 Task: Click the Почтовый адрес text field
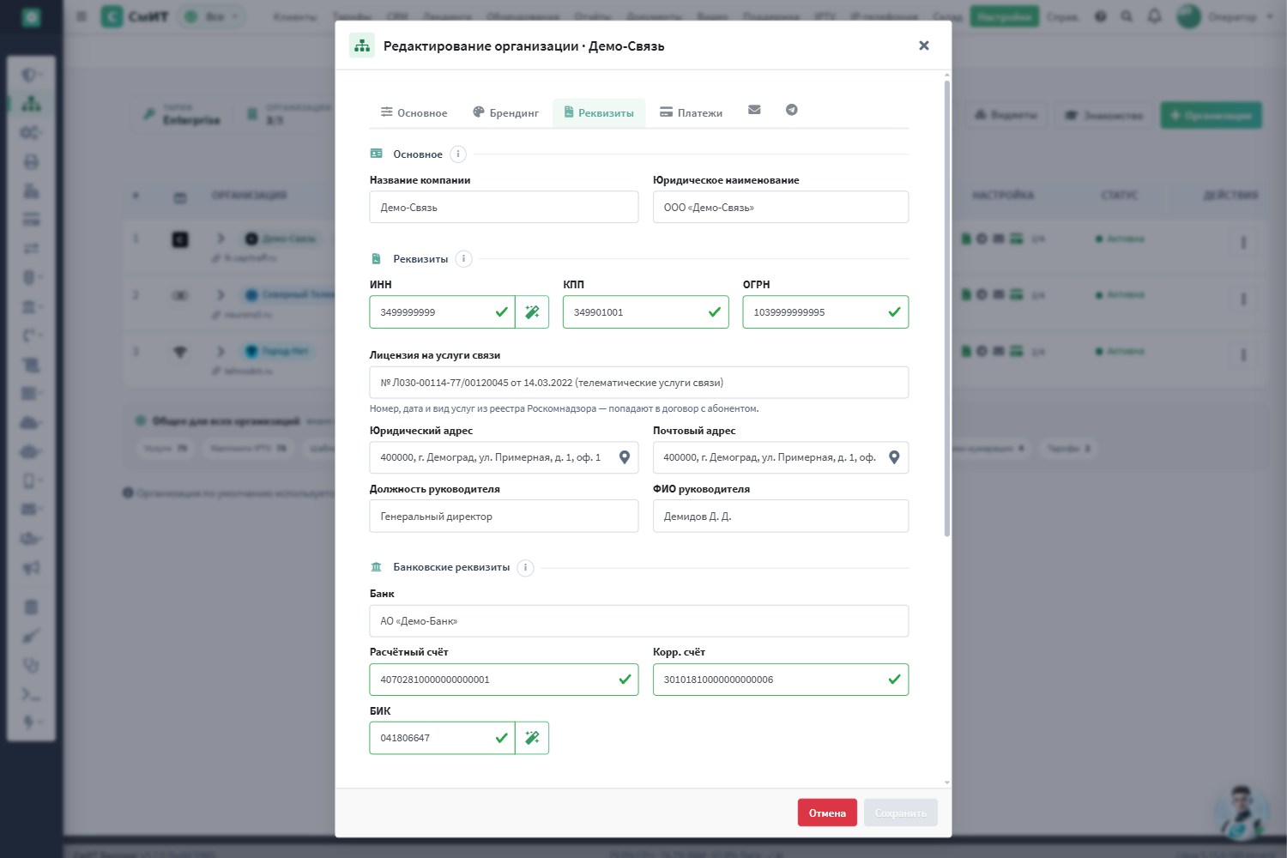[x=781, y=457]
